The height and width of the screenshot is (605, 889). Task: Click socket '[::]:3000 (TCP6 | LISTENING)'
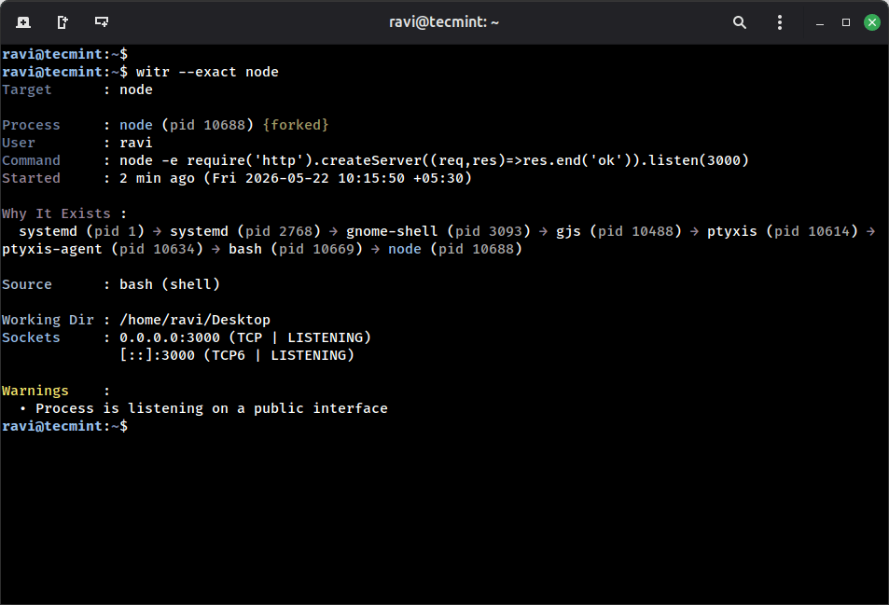(x=236, y=355)
